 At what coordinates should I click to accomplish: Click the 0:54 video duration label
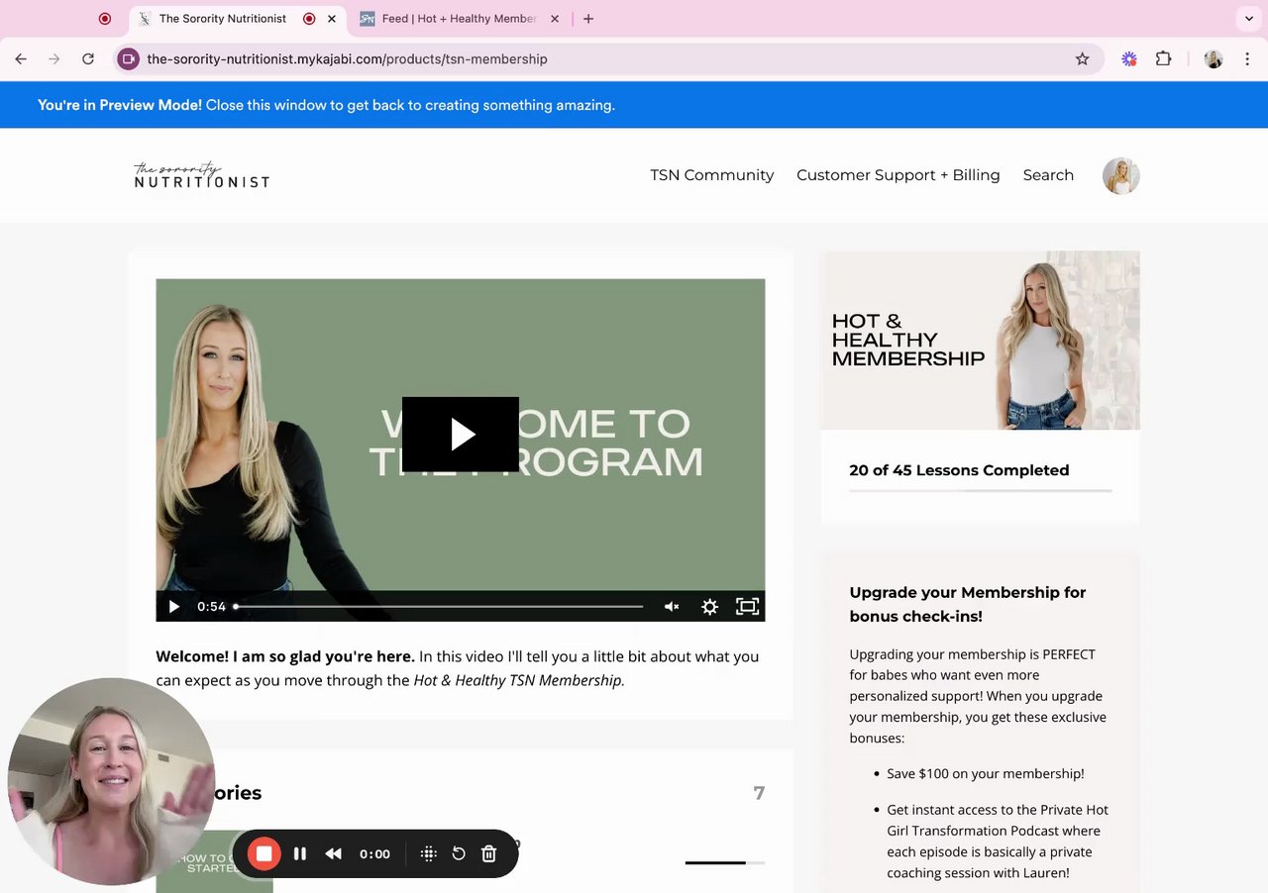tap(211, 607)
